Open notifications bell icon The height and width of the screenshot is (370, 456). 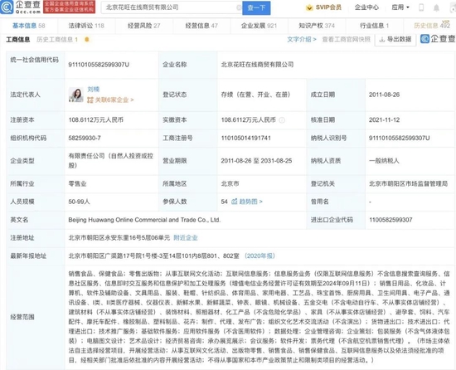(x=436, y=7)
